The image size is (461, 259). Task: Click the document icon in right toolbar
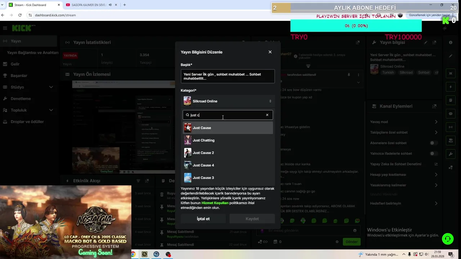(x=451, y=100)
